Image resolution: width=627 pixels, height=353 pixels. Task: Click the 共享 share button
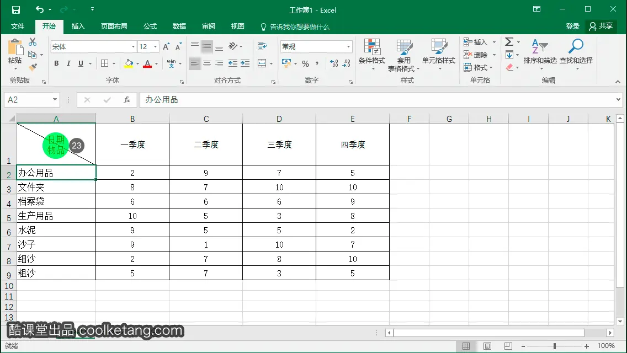(601, 26)
